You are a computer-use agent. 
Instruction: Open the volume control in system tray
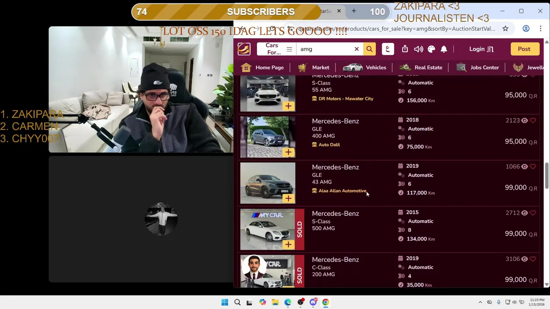(514, 302)
